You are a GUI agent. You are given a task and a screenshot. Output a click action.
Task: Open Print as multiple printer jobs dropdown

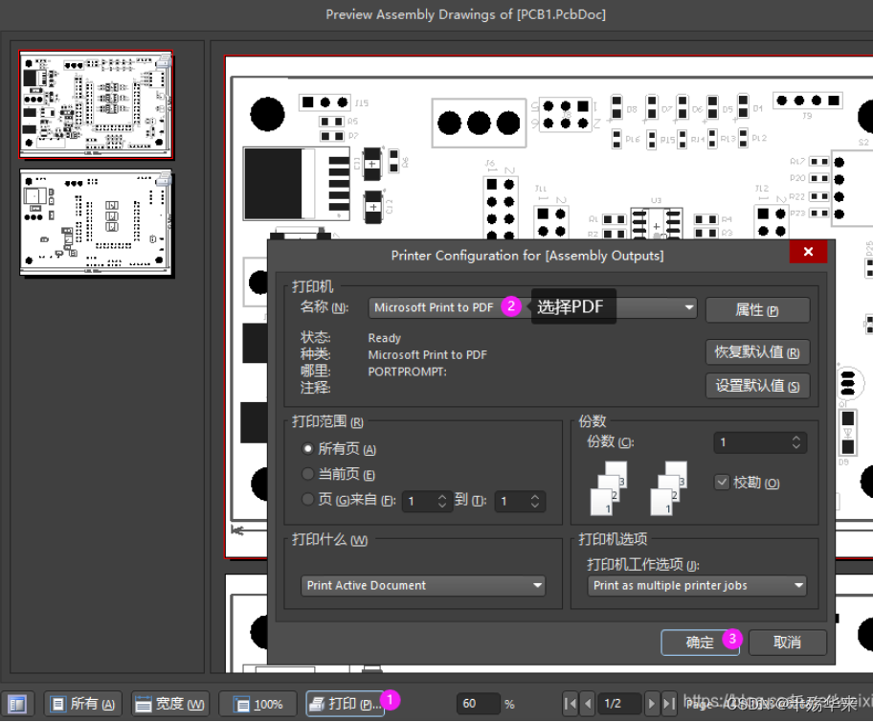click(697, 585)
